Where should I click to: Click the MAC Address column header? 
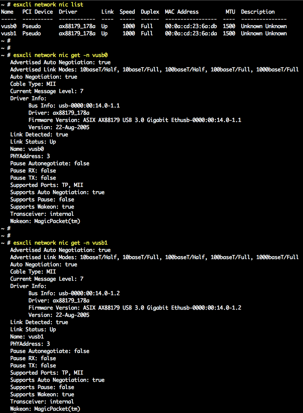coord(181,12)
